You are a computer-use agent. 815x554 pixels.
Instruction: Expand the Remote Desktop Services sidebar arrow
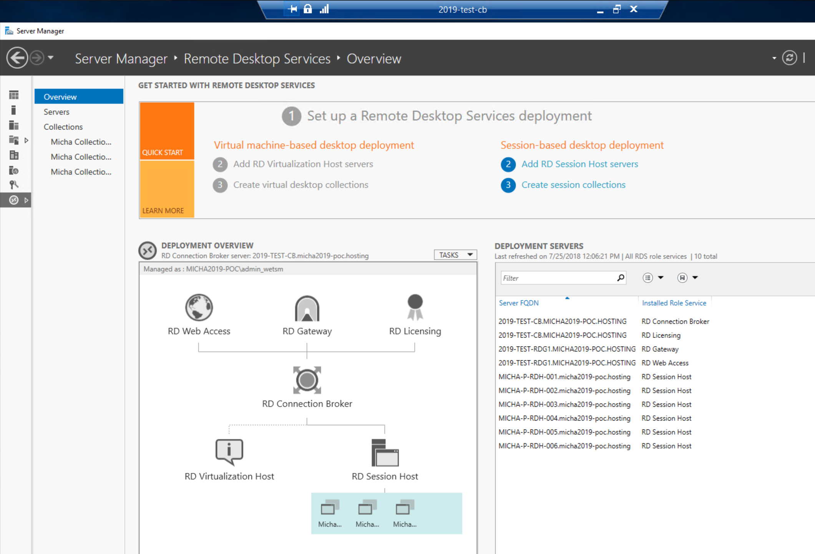click(x=26, y=200)
